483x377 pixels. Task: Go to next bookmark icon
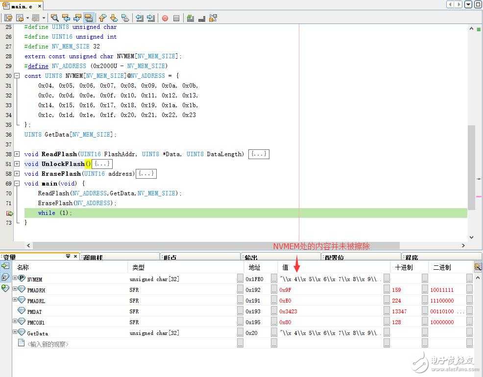(114, 18)
